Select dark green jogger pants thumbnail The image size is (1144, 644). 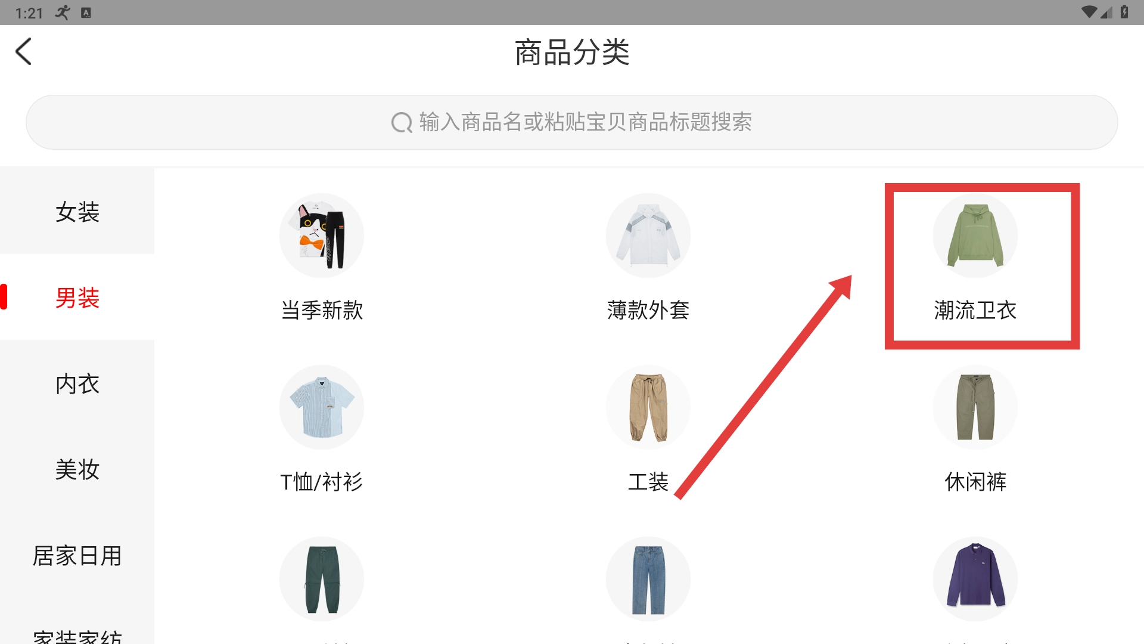(x=322, y=579)
